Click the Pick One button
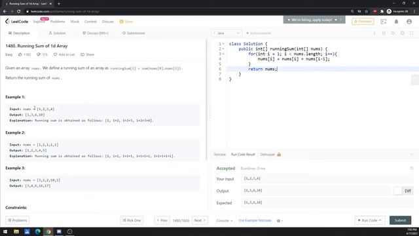 132,220
